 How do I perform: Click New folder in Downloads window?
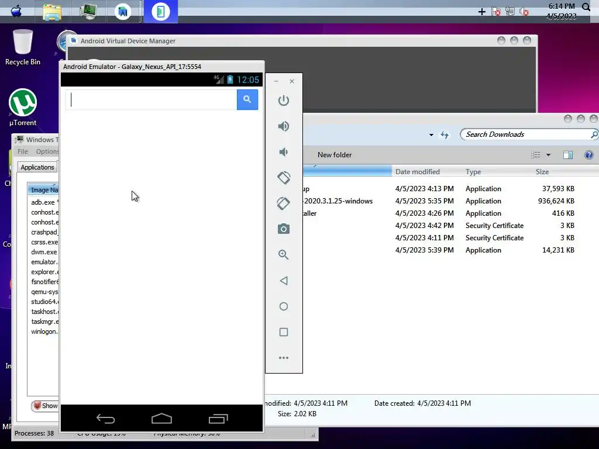[334, 154]
